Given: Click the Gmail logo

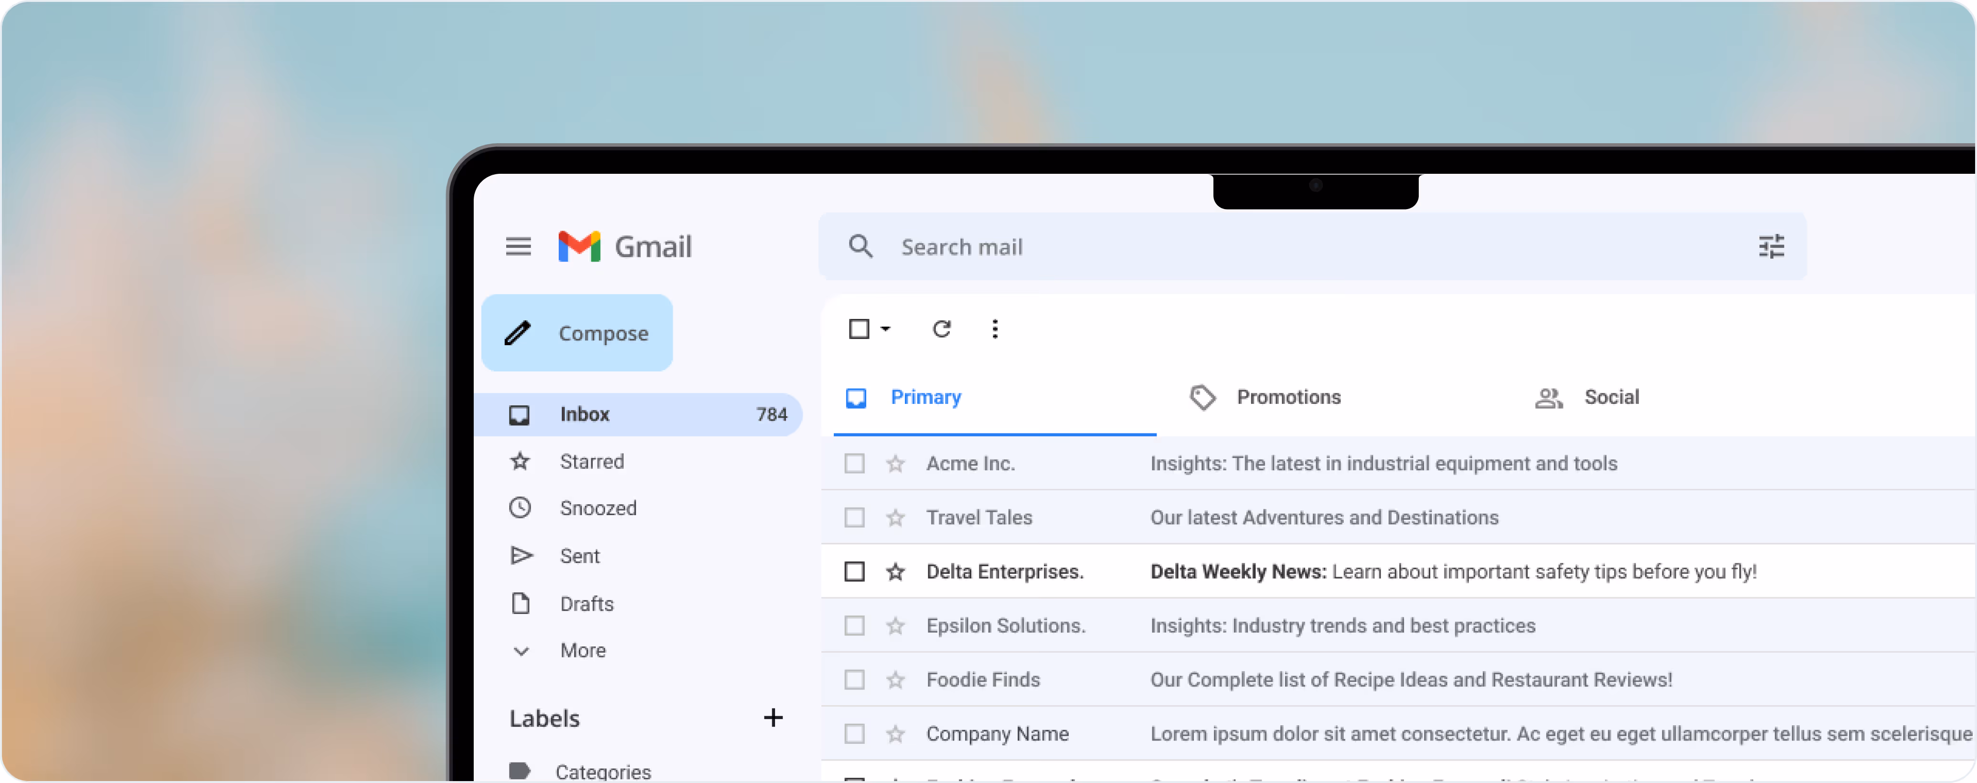Looking at the screenshot, I should (625, 246).
